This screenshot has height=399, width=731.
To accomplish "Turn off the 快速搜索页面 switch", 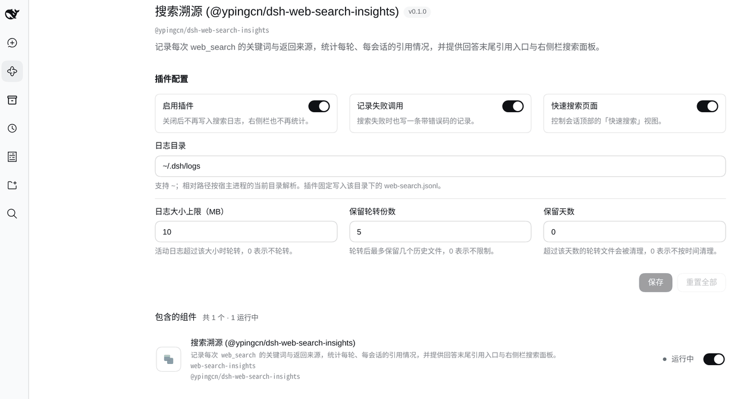I will [x=707, y=106].
